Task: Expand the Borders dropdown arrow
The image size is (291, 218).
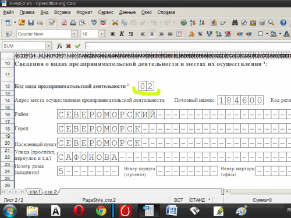Action: tap(267, 34)
